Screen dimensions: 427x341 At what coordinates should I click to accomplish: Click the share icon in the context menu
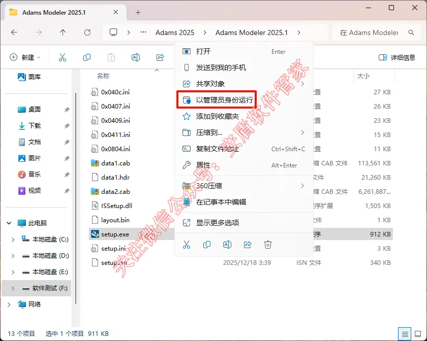[x=248, y=245]
